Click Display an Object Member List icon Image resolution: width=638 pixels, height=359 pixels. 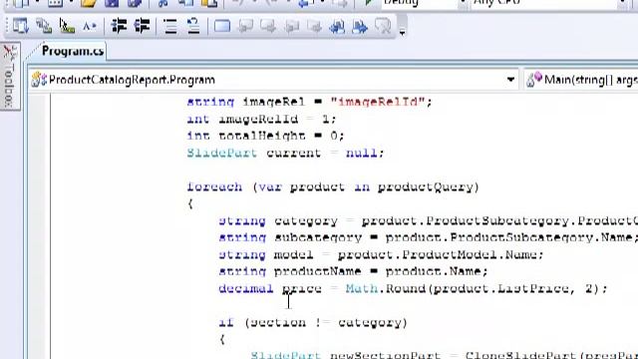20,27
